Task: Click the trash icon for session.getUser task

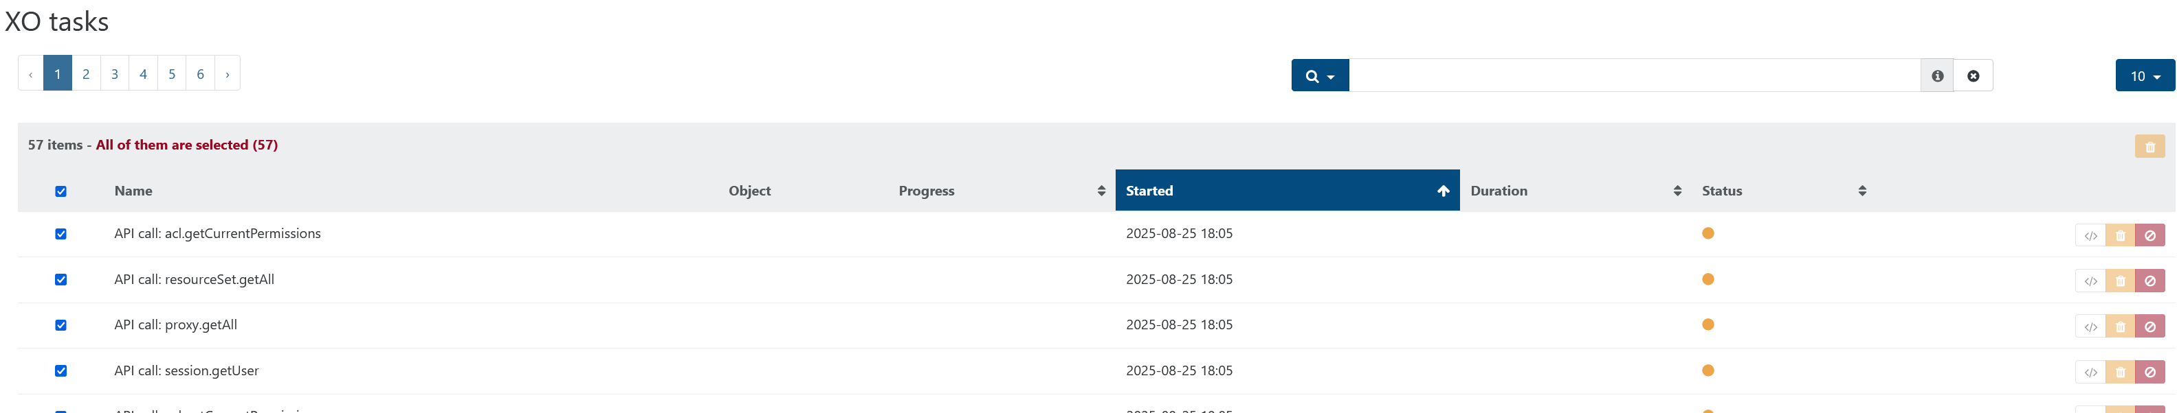Action: pyautogui.click(x=2119, y=372)
